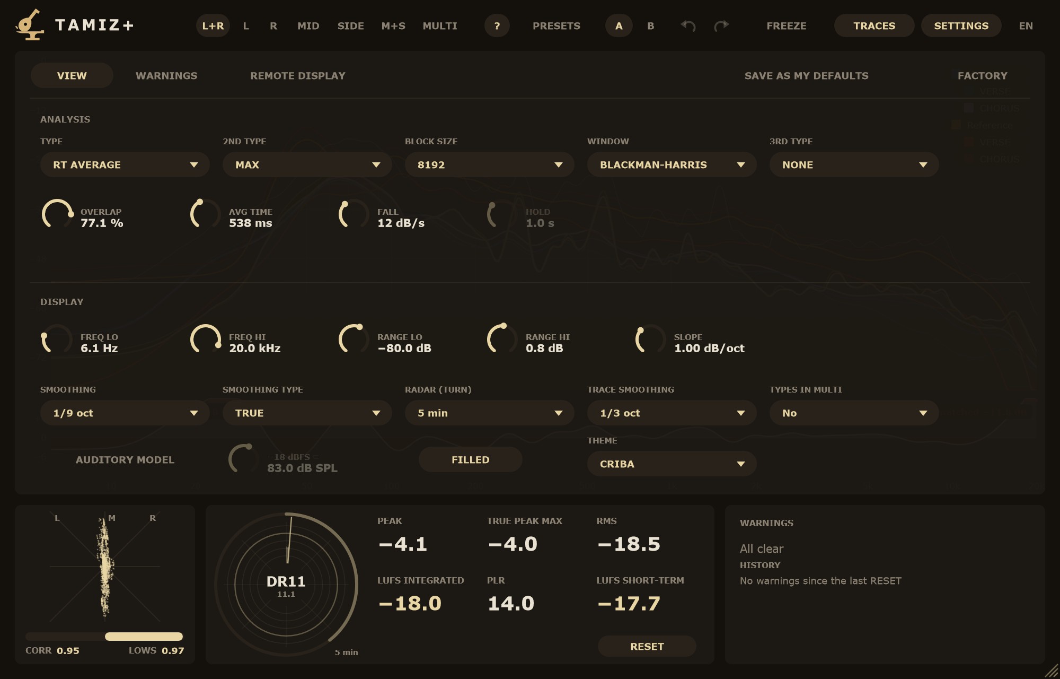Screen dimensions: 1060x679
Task: Click SAVE AS MY DEFAULTS
Action: tap(807, 75)
